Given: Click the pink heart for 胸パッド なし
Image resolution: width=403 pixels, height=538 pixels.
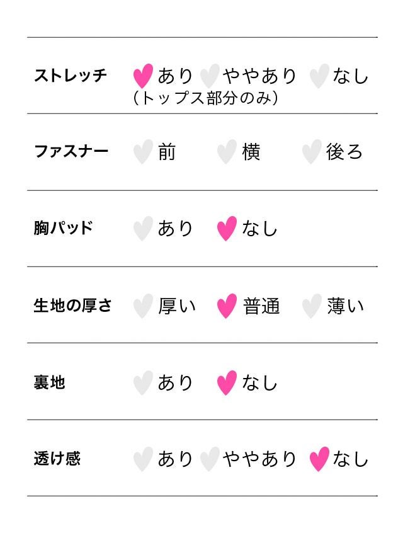Looking at the screenshot, I should point(227,229).
